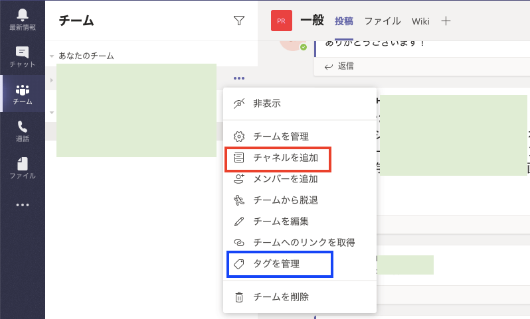Click the チーム panel heading
Screen dimensions: 530x319
(76, 21)
